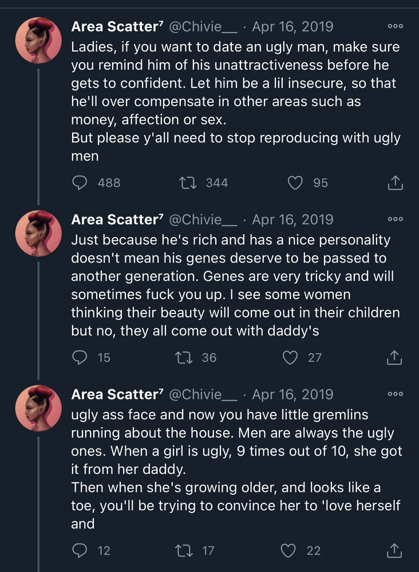Share the second tweet about genes
Image resolution: width=419 pixels, height=572 pixels.
394,357
